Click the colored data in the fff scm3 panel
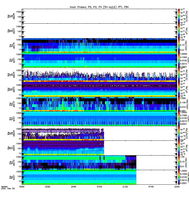Image resolution: width=189 pixels, height=201 pixels. [x=63, y=148]
